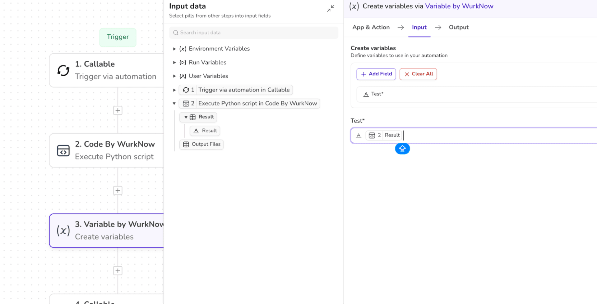This screenshot has width=597, height=304.
Task: Click the Search input data field
Action: pyautogui.click(x=257, y=33)
